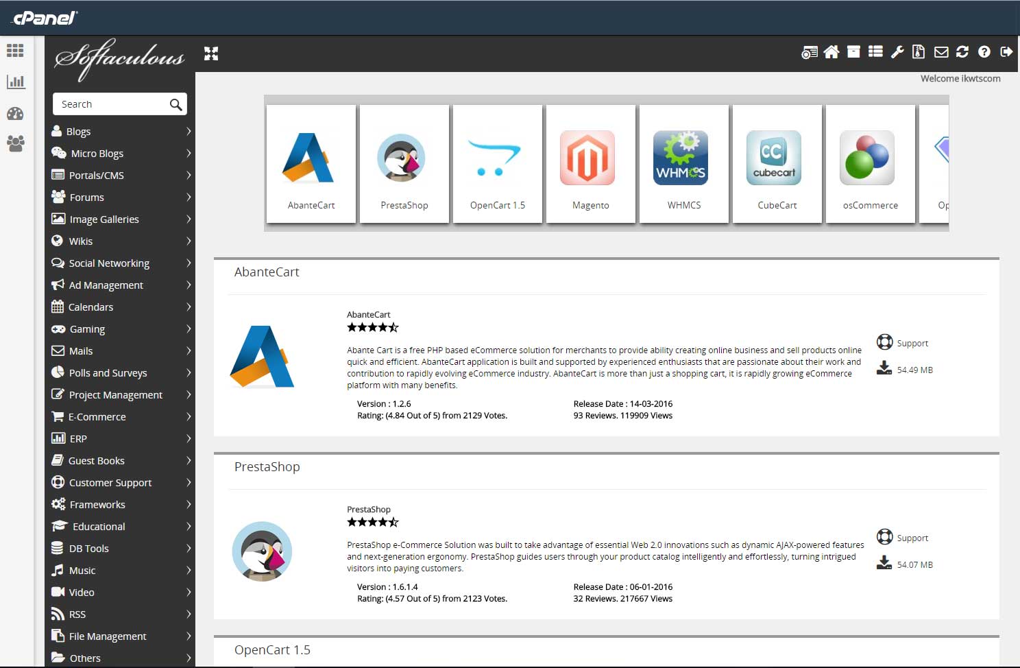
Task: Open the wrench settings icon
Action: coord(897,52)
